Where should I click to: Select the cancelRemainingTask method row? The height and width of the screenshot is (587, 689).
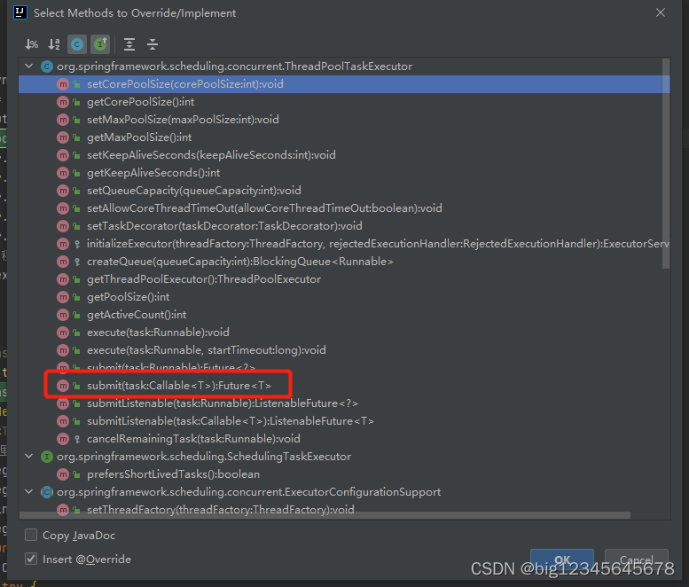point(344,439)
